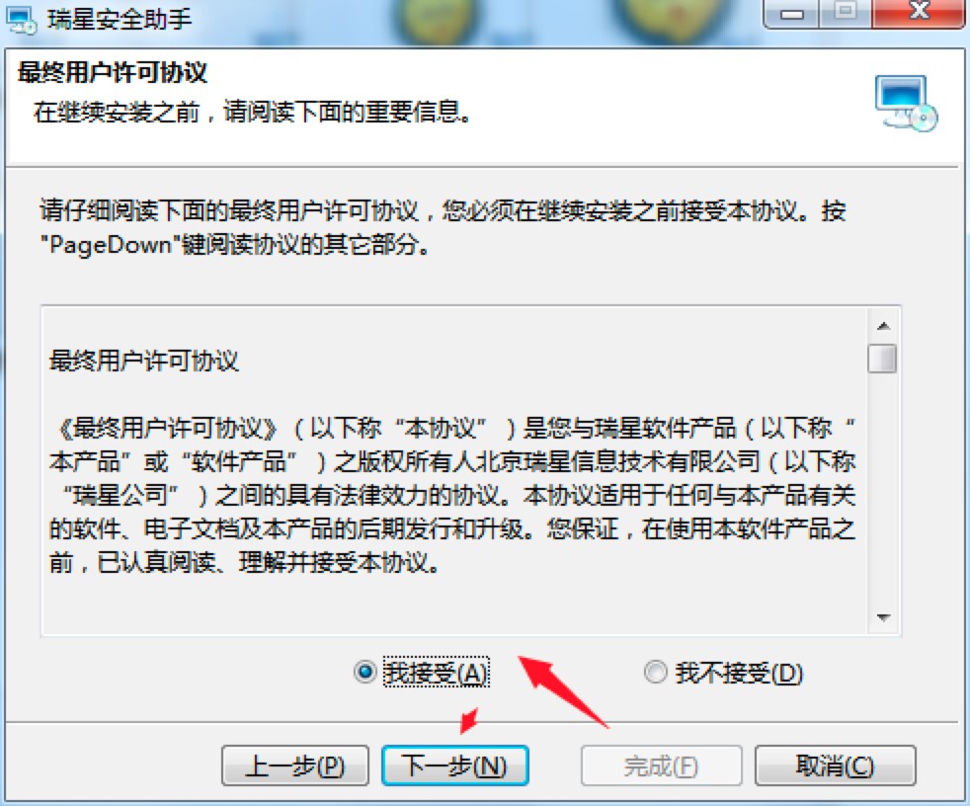Click the scrollbar down arrow in the agreement box

[x=883, y=617]
